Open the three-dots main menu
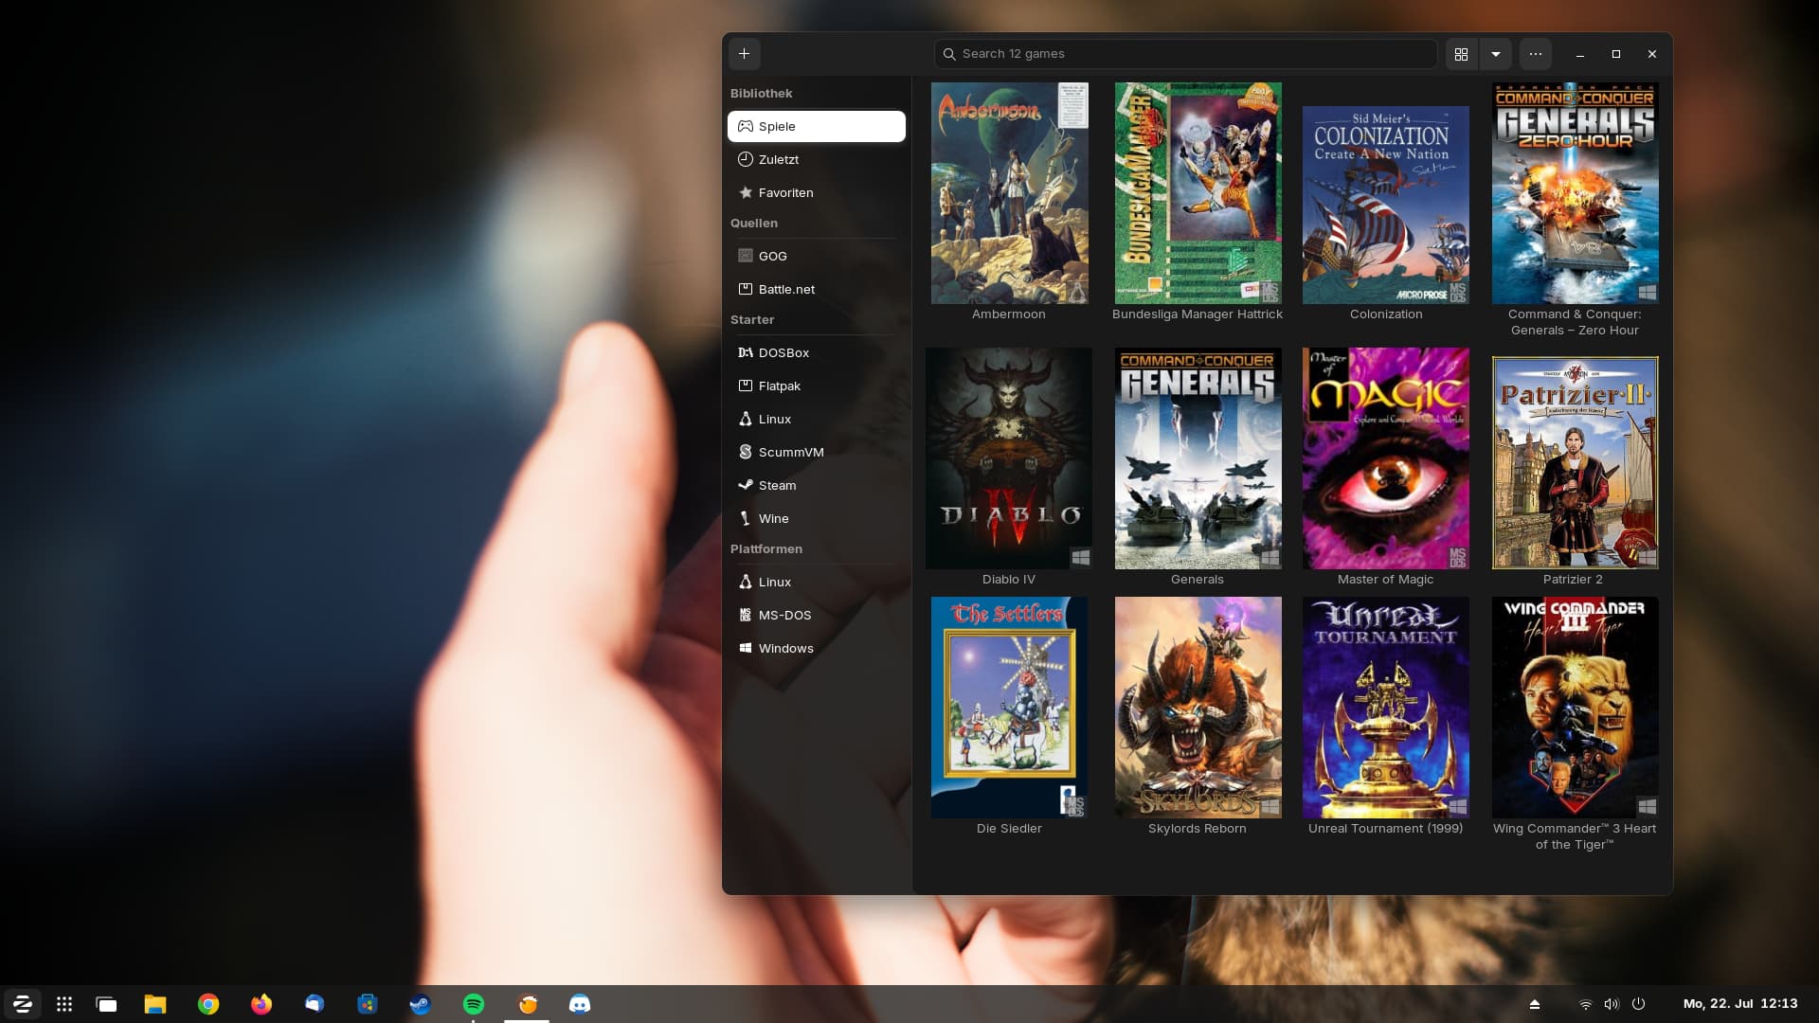1819x1023 pixels. 1535,54
